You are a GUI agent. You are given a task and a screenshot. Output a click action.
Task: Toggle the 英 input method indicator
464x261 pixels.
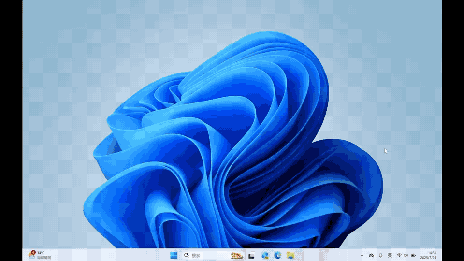390,255
